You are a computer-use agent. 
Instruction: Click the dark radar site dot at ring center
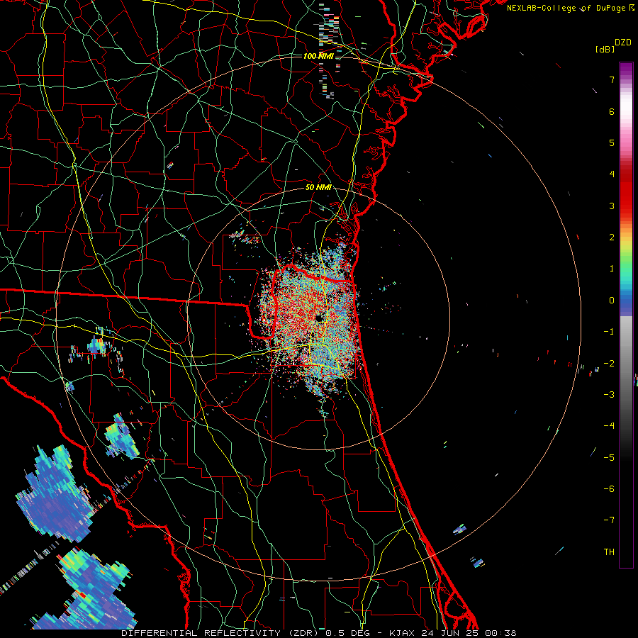[320, 318]
